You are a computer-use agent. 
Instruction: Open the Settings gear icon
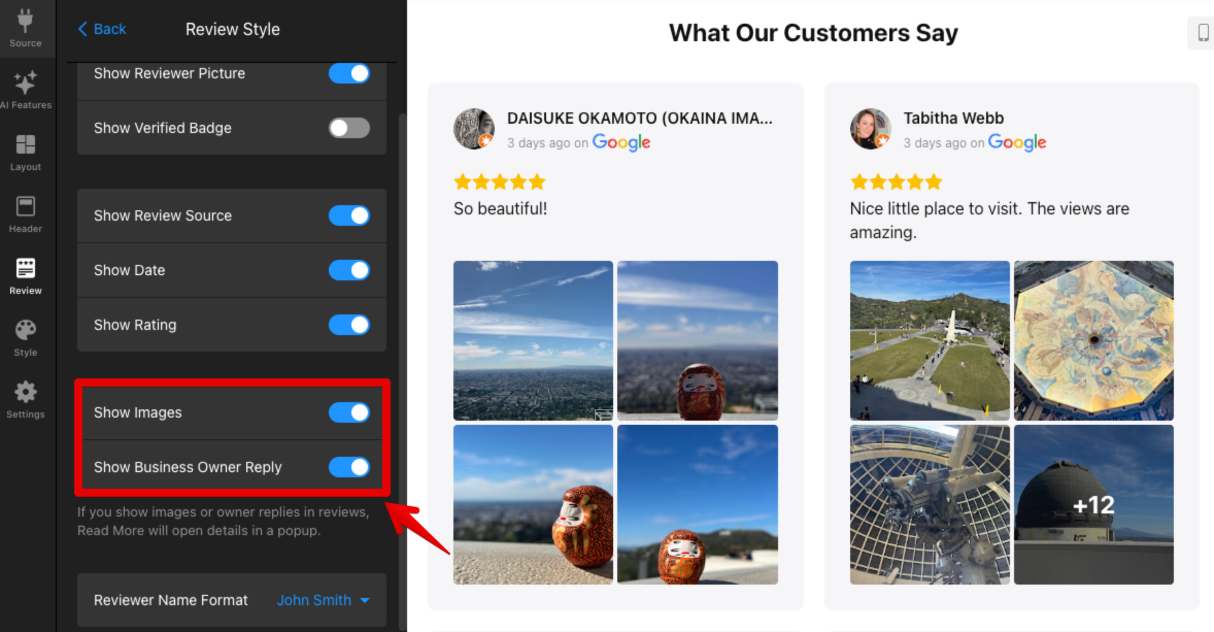(x=25, y=392)
